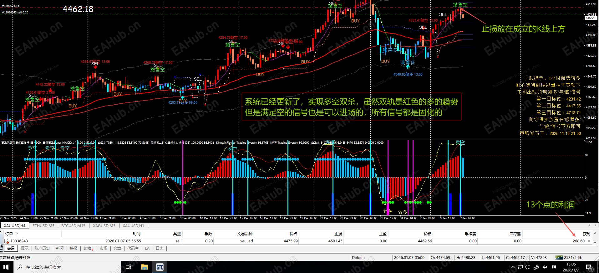This screenshot has width=599, height=273.
Task: Click the stop loss value 4501.45
Action: [x=335, y=241]
